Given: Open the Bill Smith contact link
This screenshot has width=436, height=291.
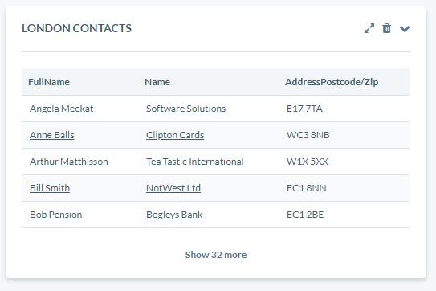Looking at the screenshot, I should (x=50, y=188).
